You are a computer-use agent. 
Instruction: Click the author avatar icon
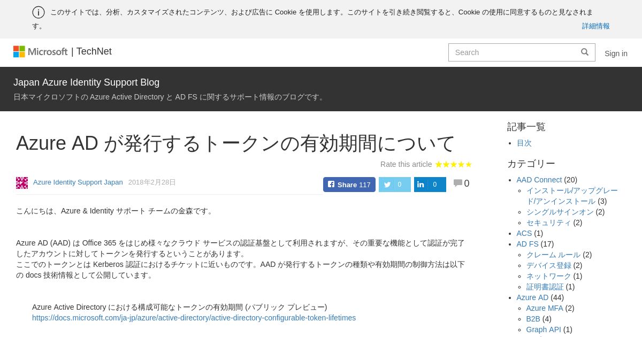[22, 183]
